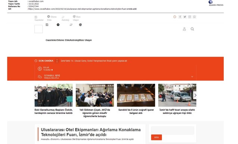Image resolution: width=238 pixels, height=144 pixels.
Task: Click the orange ARA search button
Action: pos(157,137)
